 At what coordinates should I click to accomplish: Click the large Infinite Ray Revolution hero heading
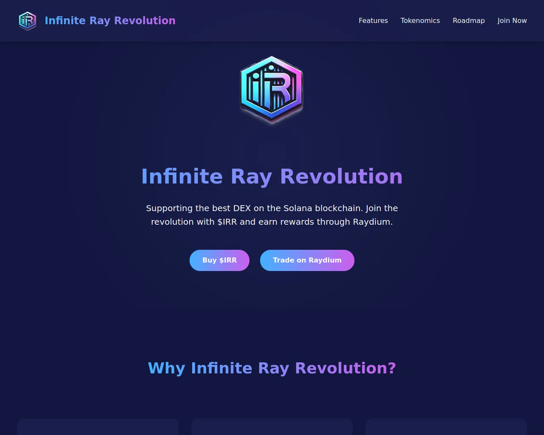coord(272,176)
